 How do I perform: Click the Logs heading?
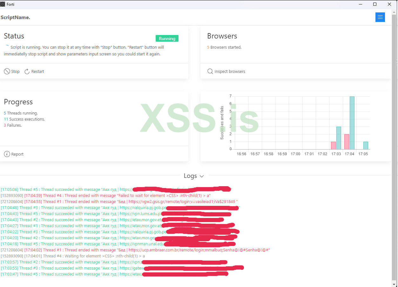pos(190,176)
